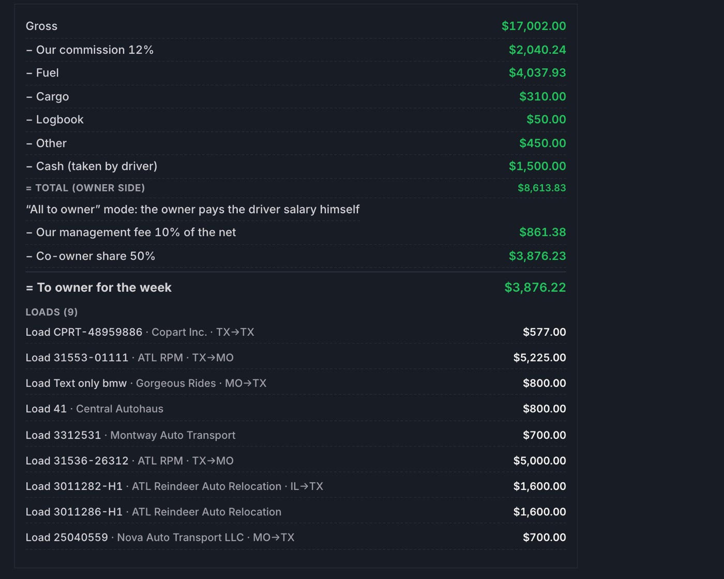Click the To owner for the week label

(99, 288)
